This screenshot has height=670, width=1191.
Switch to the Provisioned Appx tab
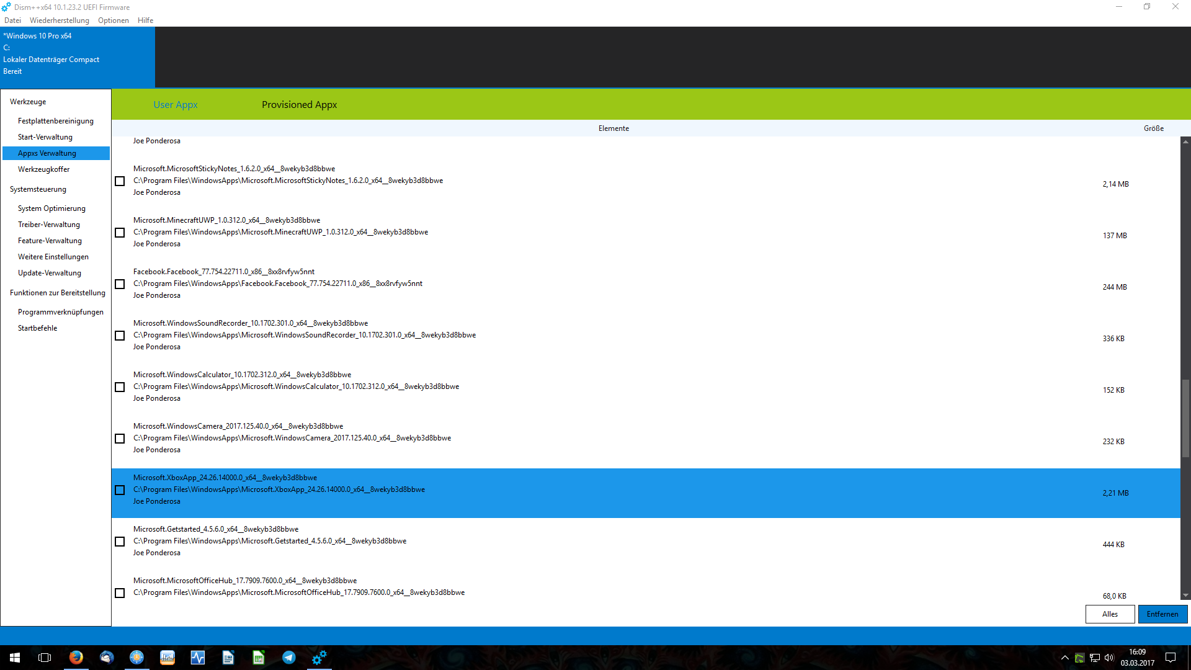(299, 105)
